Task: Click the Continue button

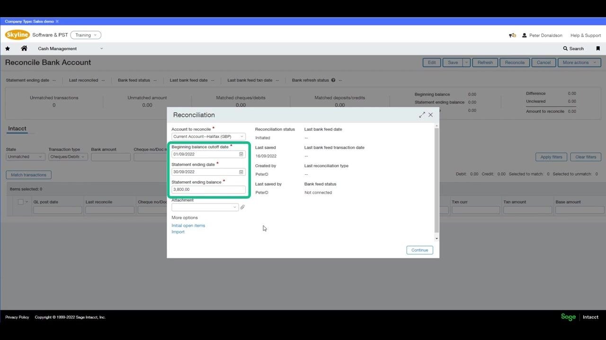Action: [x=419, y=250]
